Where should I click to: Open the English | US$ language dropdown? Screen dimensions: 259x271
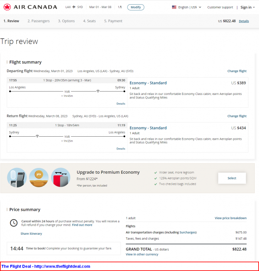click(x=187, y=7)
